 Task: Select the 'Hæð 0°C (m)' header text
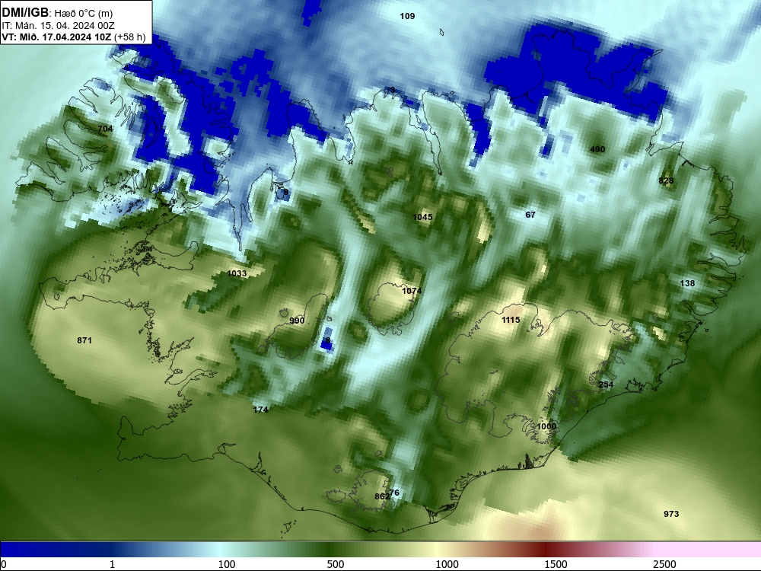click(83, 13)
